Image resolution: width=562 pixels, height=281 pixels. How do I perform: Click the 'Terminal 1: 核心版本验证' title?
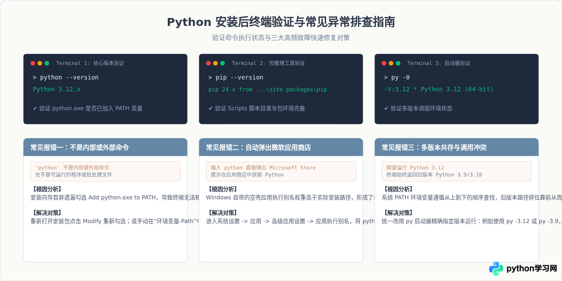click(x=90, y=63)
